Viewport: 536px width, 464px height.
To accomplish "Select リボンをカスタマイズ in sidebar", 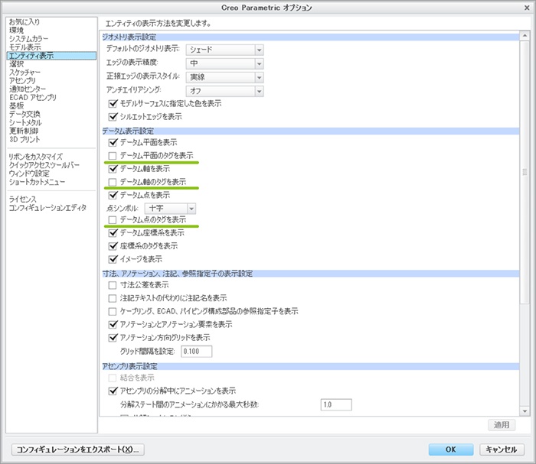I will (x=35, y=156).
